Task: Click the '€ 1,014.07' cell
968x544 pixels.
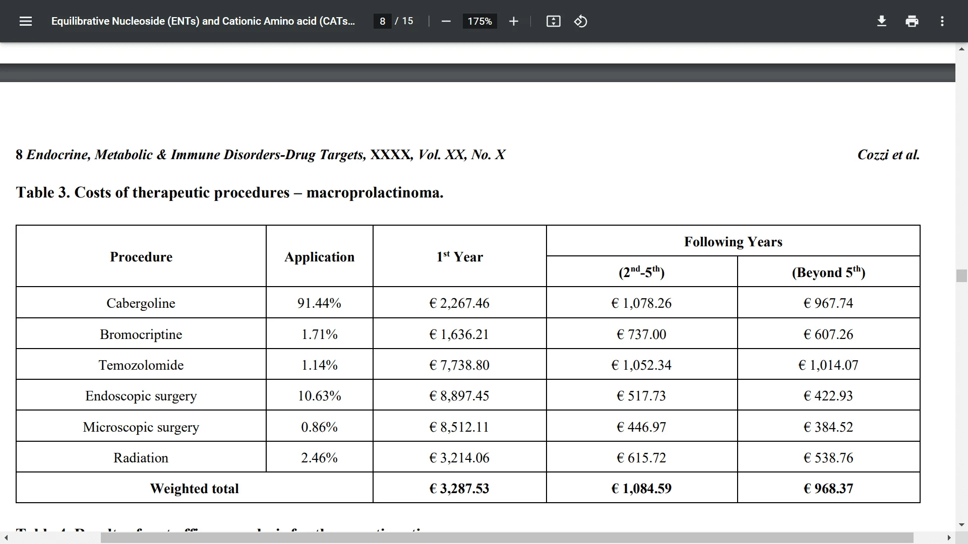Action: pos(828,365)
